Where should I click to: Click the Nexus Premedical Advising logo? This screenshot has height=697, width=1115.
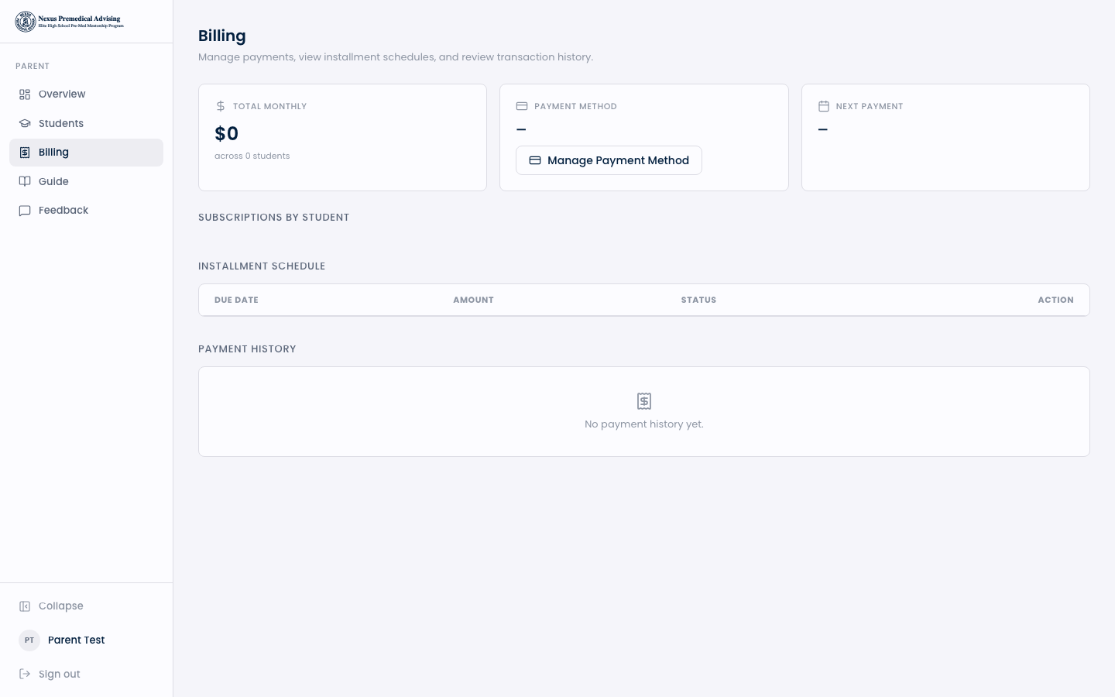pyautogui.click(x=69, y=22)
